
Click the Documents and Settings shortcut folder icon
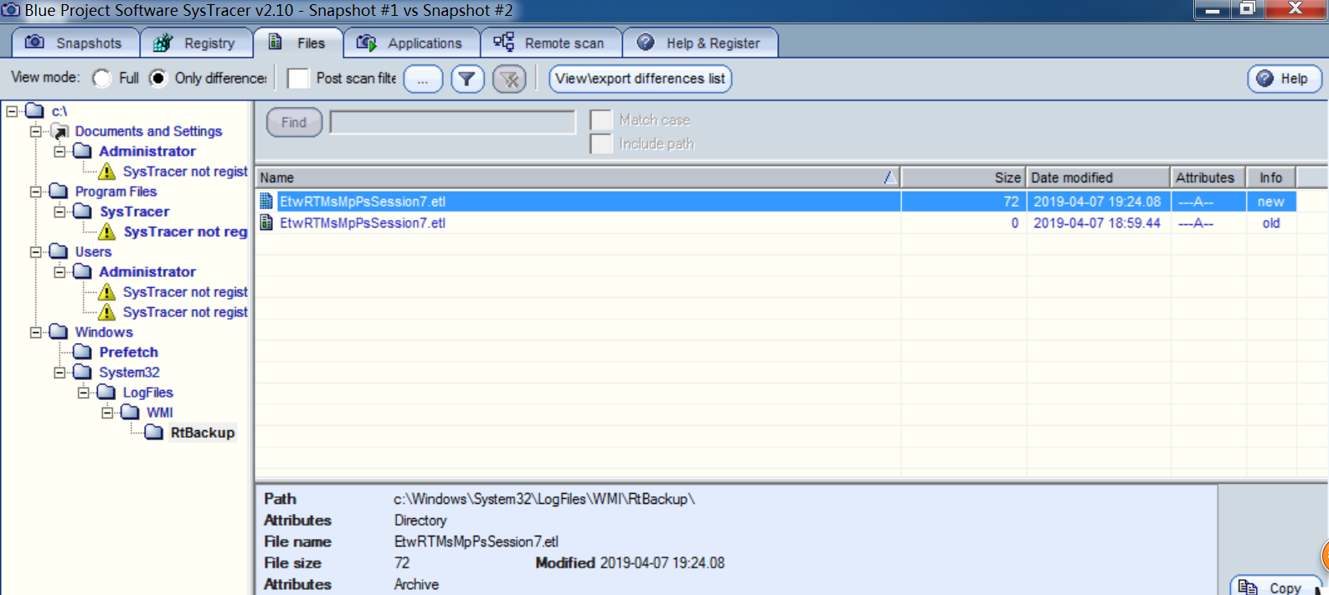pos(59,131)
